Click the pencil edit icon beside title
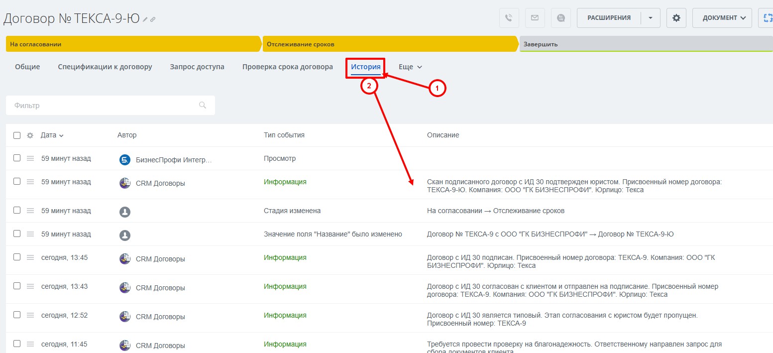The image size is (773, 353). [x=145, y=19]
